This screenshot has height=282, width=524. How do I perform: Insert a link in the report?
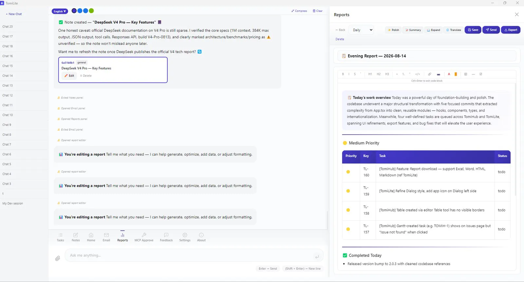[x=430, y=74]
